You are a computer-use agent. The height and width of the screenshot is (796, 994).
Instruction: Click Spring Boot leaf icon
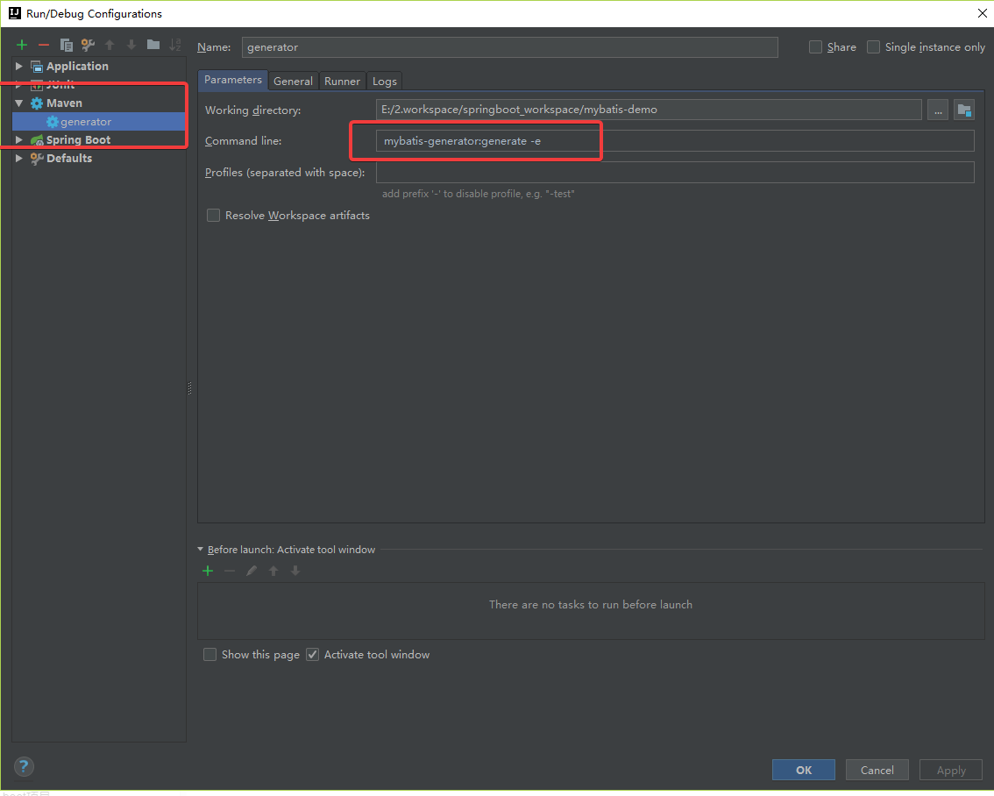(37, 140)
